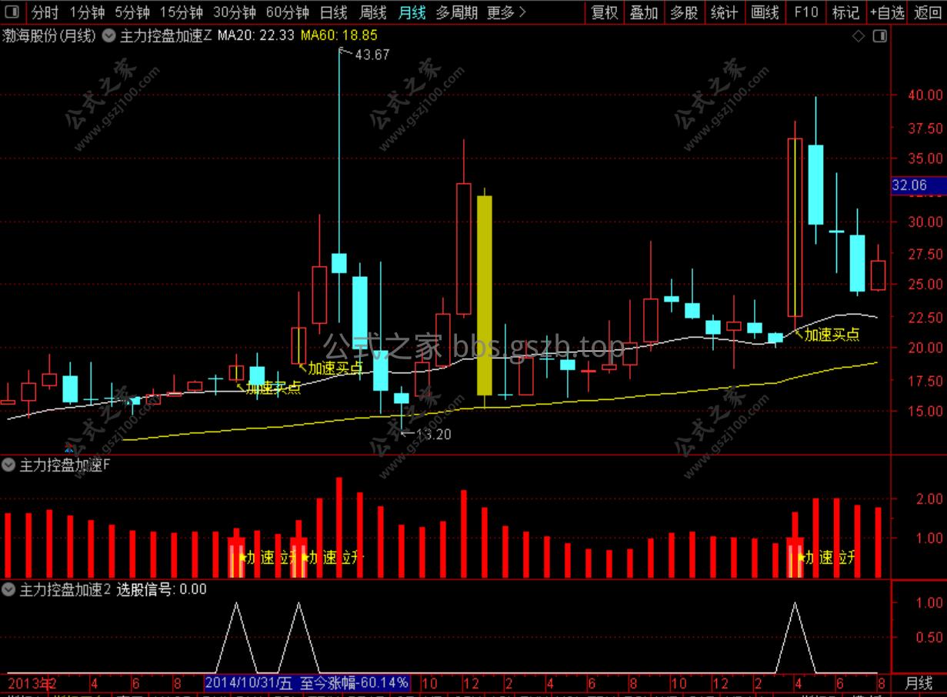Expand 主力控盘加速F indicator dropdown
947x697 pixels.
click(x=9, y=465)
